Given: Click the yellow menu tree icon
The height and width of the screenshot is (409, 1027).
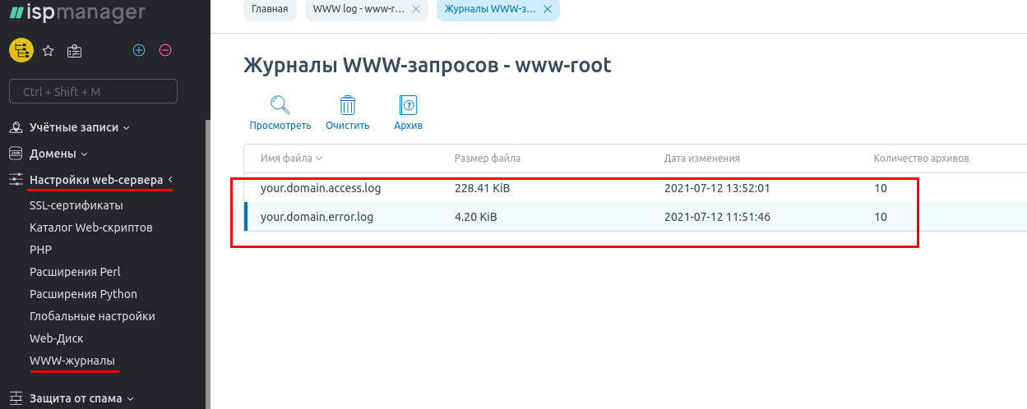Looking at the screenshot, I should [21, 51].
